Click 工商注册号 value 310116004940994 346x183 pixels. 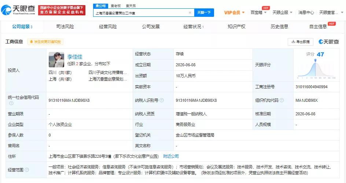pos(312,87)
